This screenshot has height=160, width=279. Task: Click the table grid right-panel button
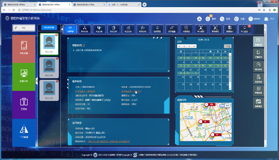tap(258, 91)
